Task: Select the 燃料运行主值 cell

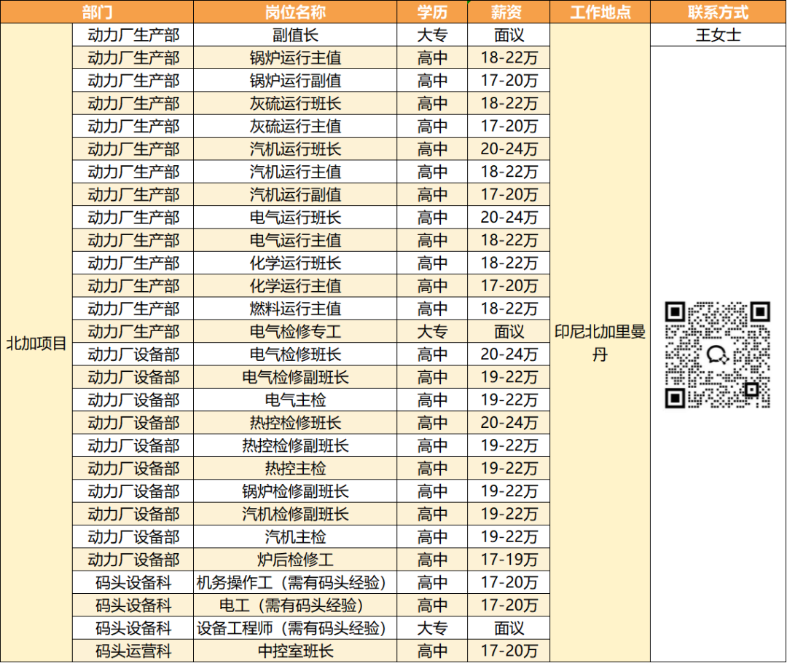Action: click(295, 309)
